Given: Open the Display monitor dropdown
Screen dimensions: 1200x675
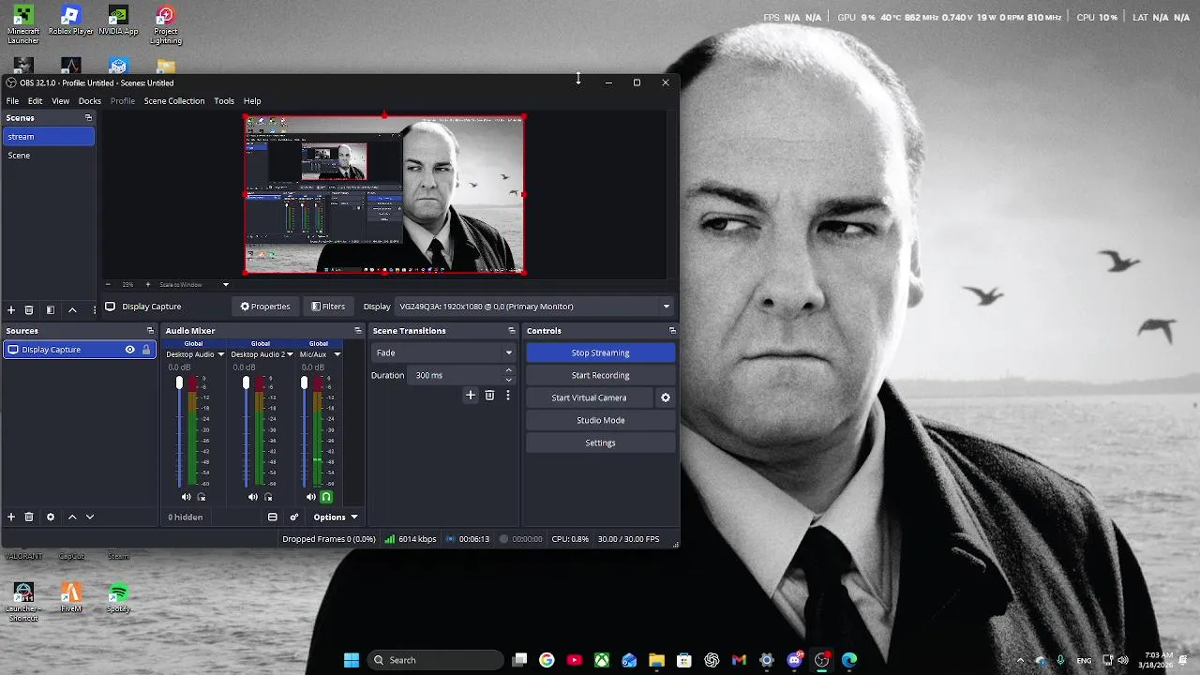Looking at the screenshot, I should pos(534,307).
